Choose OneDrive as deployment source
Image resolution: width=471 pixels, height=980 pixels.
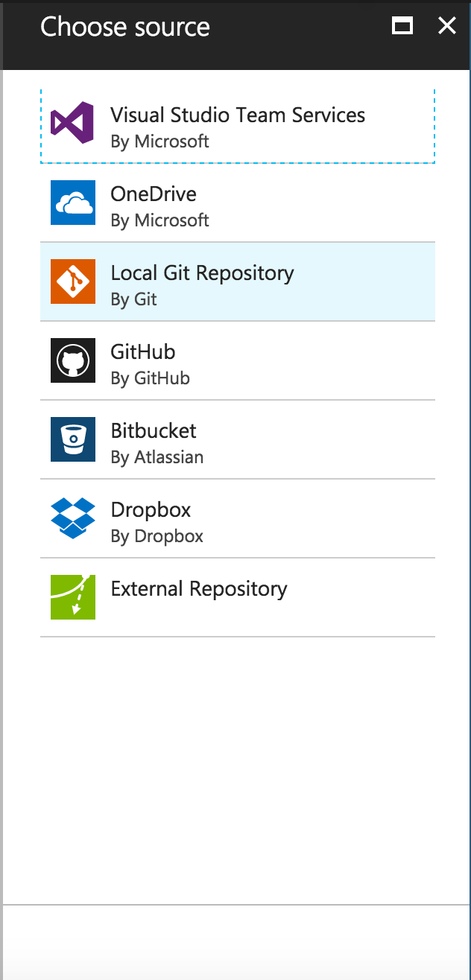pyautogui.click(x=237, y=203)
